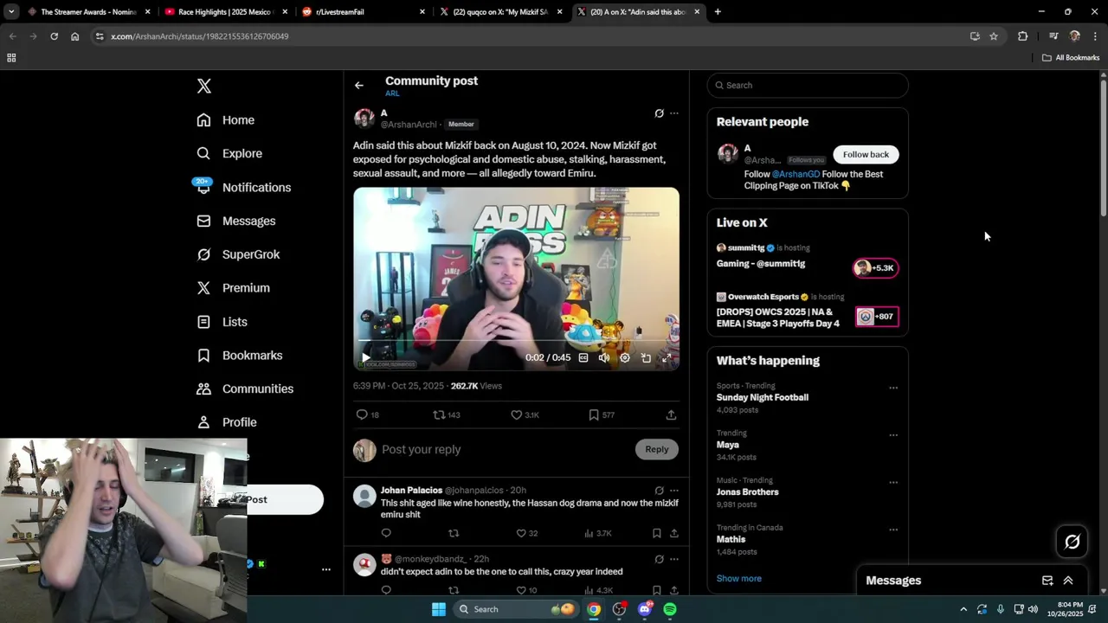Bookmark the main post (577)
The image size is (1108, 623).
(602, 415)
